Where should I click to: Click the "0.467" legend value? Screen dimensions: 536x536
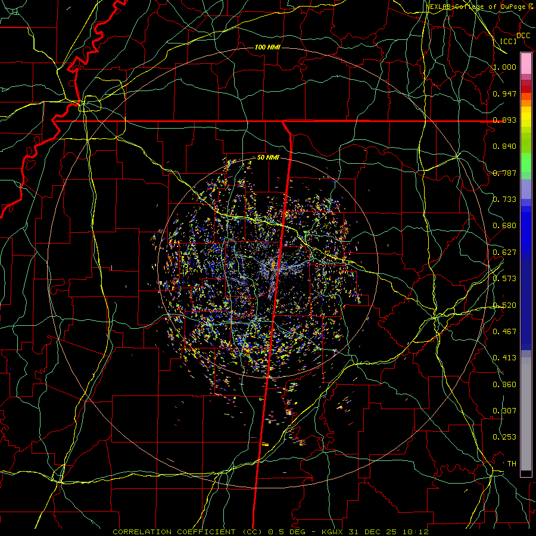coord(504,332)
